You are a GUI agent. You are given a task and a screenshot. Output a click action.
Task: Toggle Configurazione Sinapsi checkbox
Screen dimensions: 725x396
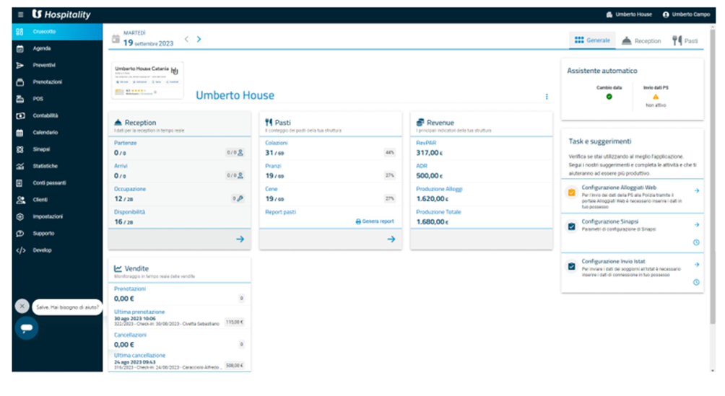[x=571, y=226]
